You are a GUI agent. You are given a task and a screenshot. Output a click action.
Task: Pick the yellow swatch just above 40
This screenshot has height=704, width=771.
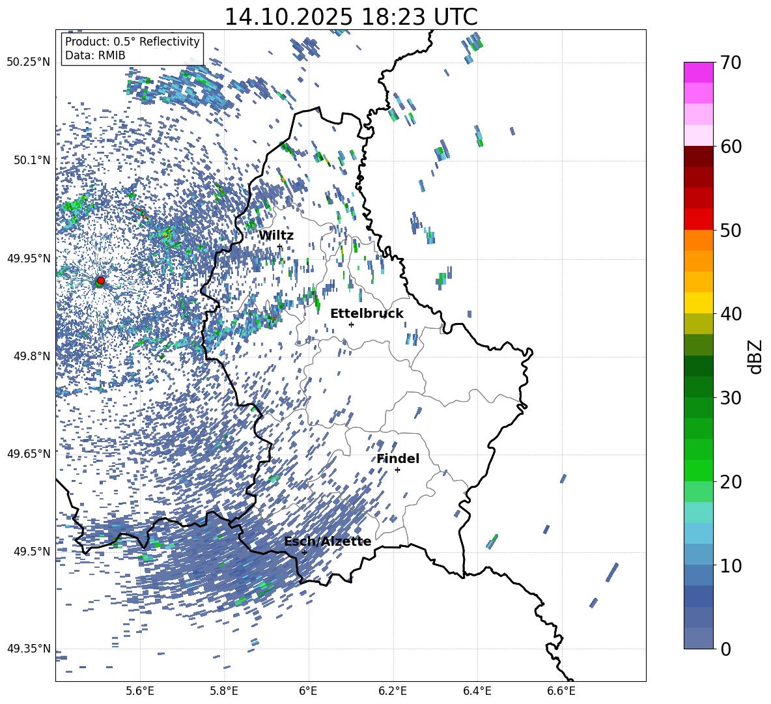(699, 303)
